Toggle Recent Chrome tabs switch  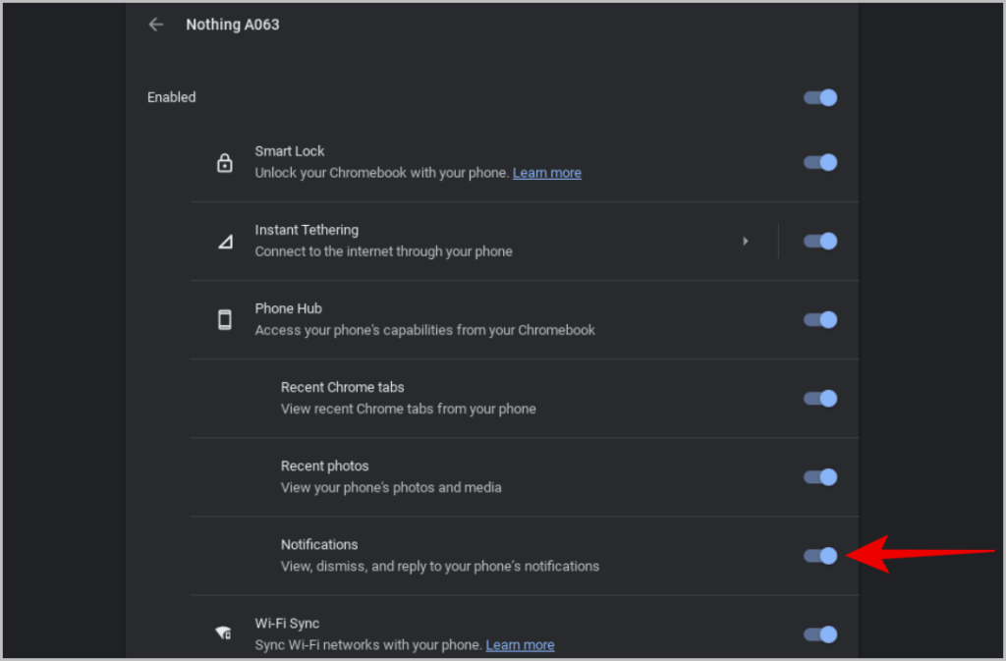point(820,399)
